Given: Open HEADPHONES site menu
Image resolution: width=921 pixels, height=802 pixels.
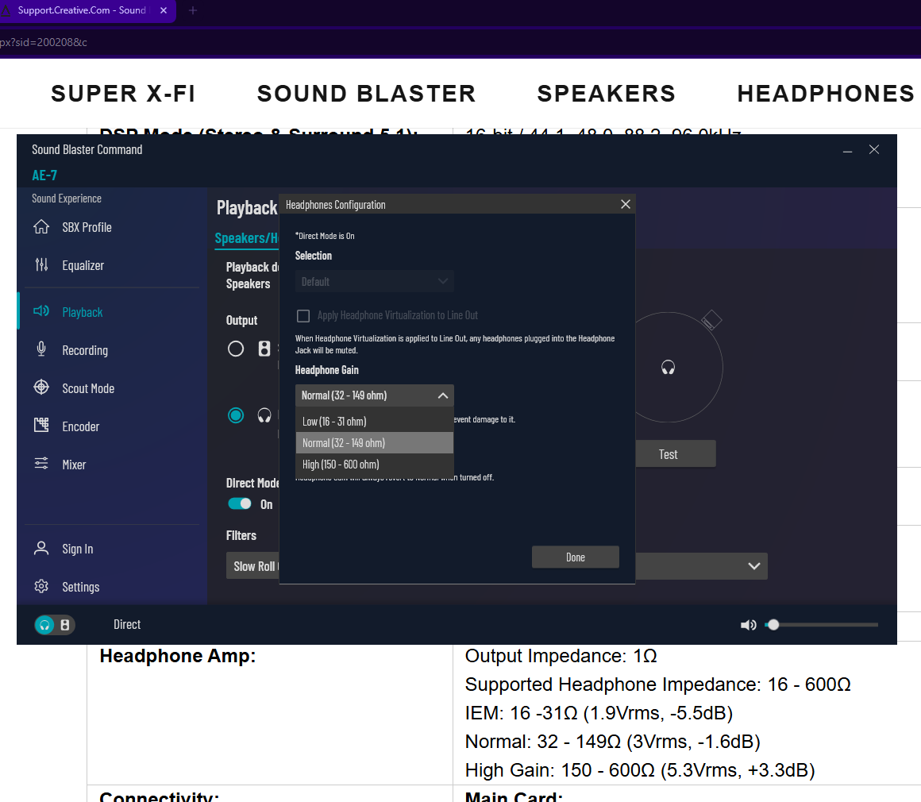Looking at the screenshot, I should 826,94.
